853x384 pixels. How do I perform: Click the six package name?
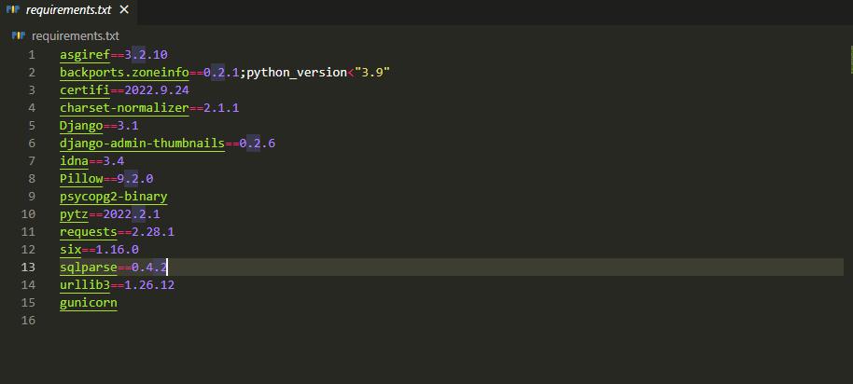(x=71, y=250)
